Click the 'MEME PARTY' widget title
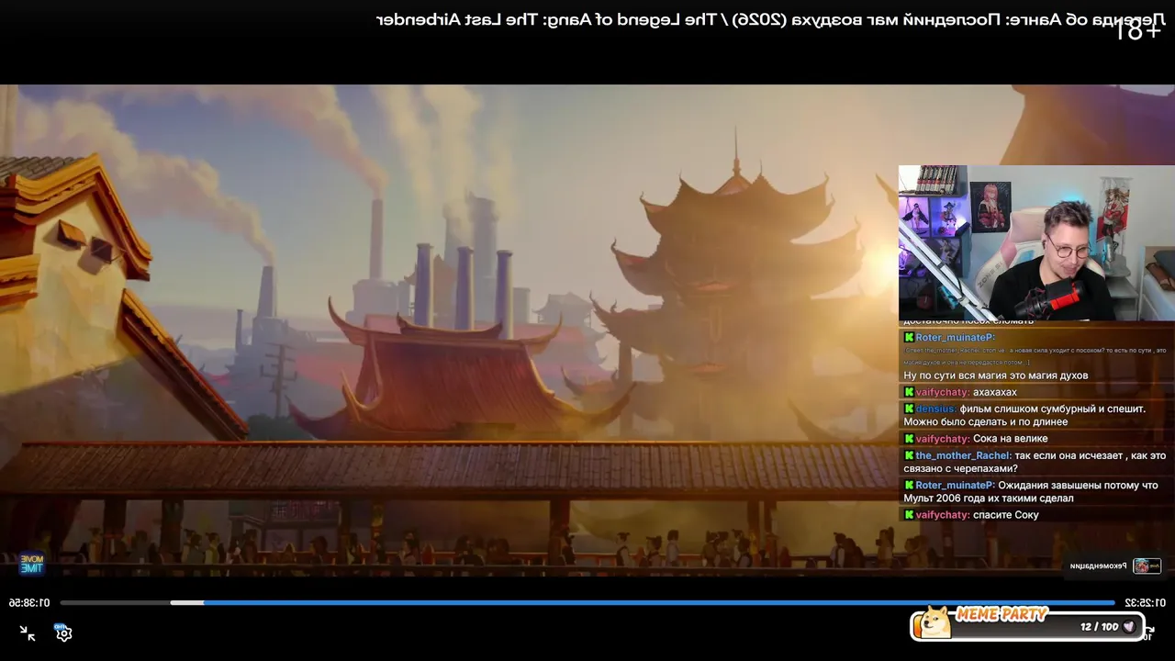Screen dimensions: 1175x661 pos(1002,614)
